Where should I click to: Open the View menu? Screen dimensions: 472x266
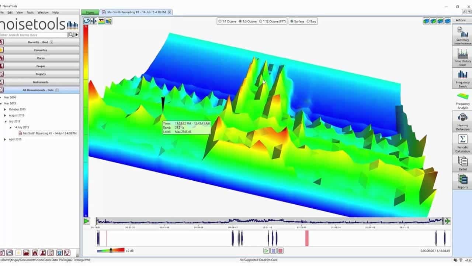(20, 13)
